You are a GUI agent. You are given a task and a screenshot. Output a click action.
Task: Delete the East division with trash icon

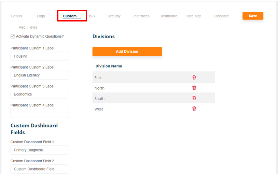tap(194, 77)
